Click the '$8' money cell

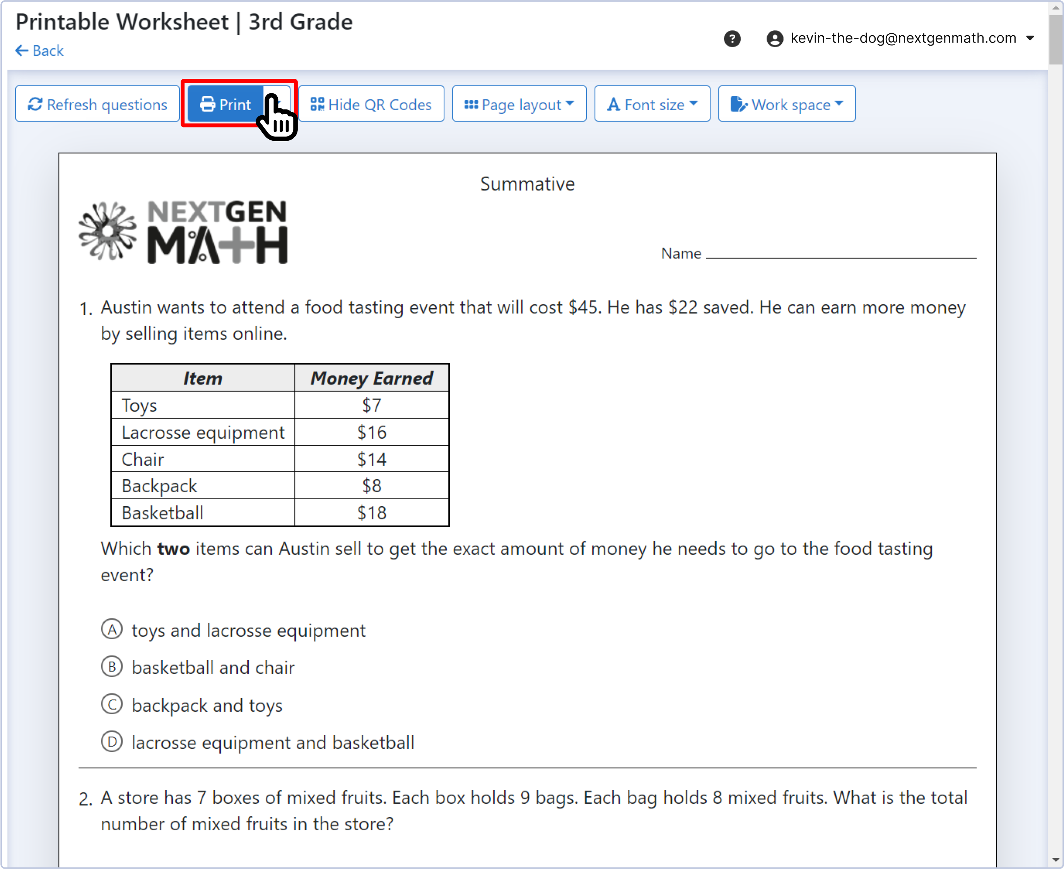point(372,486)
